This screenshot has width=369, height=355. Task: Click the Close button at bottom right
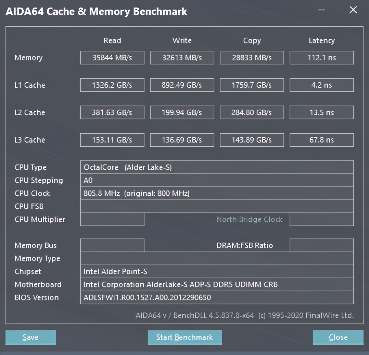[338, 337]
